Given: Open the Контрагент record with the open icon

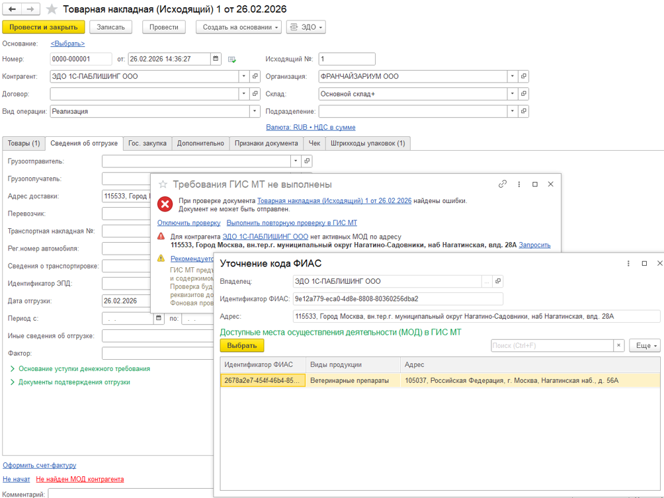Looking at the screenshot, I should pyautogui.click(x=255, y=77).
